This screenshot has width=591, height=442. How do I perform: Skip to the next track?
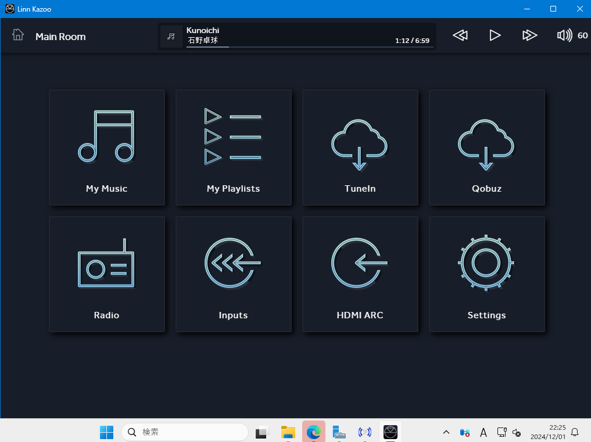coord(529,35)
